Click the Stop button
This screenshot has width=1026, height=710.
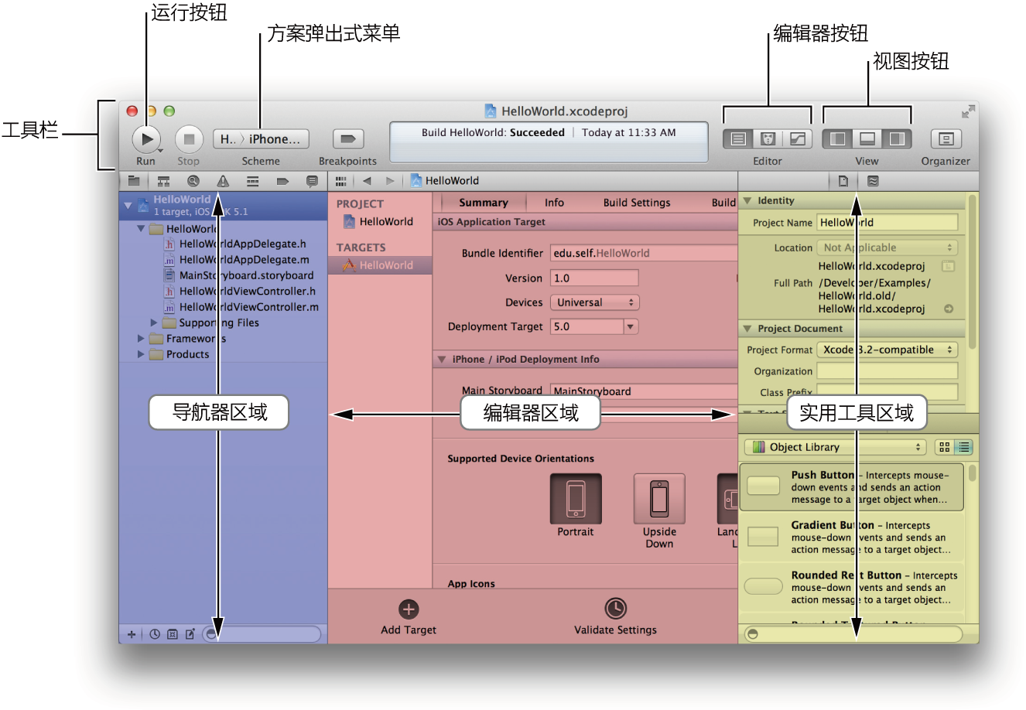[x=188, y=139]
